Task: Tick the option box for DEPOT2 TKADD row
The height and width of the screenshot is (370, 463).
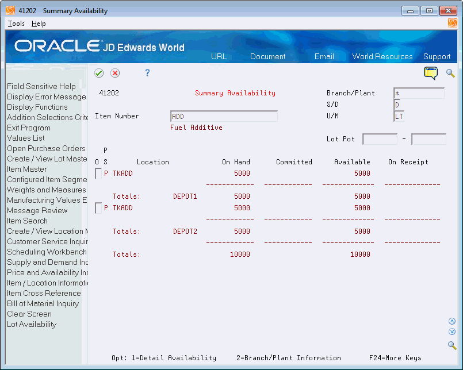Action: point(98,208)
